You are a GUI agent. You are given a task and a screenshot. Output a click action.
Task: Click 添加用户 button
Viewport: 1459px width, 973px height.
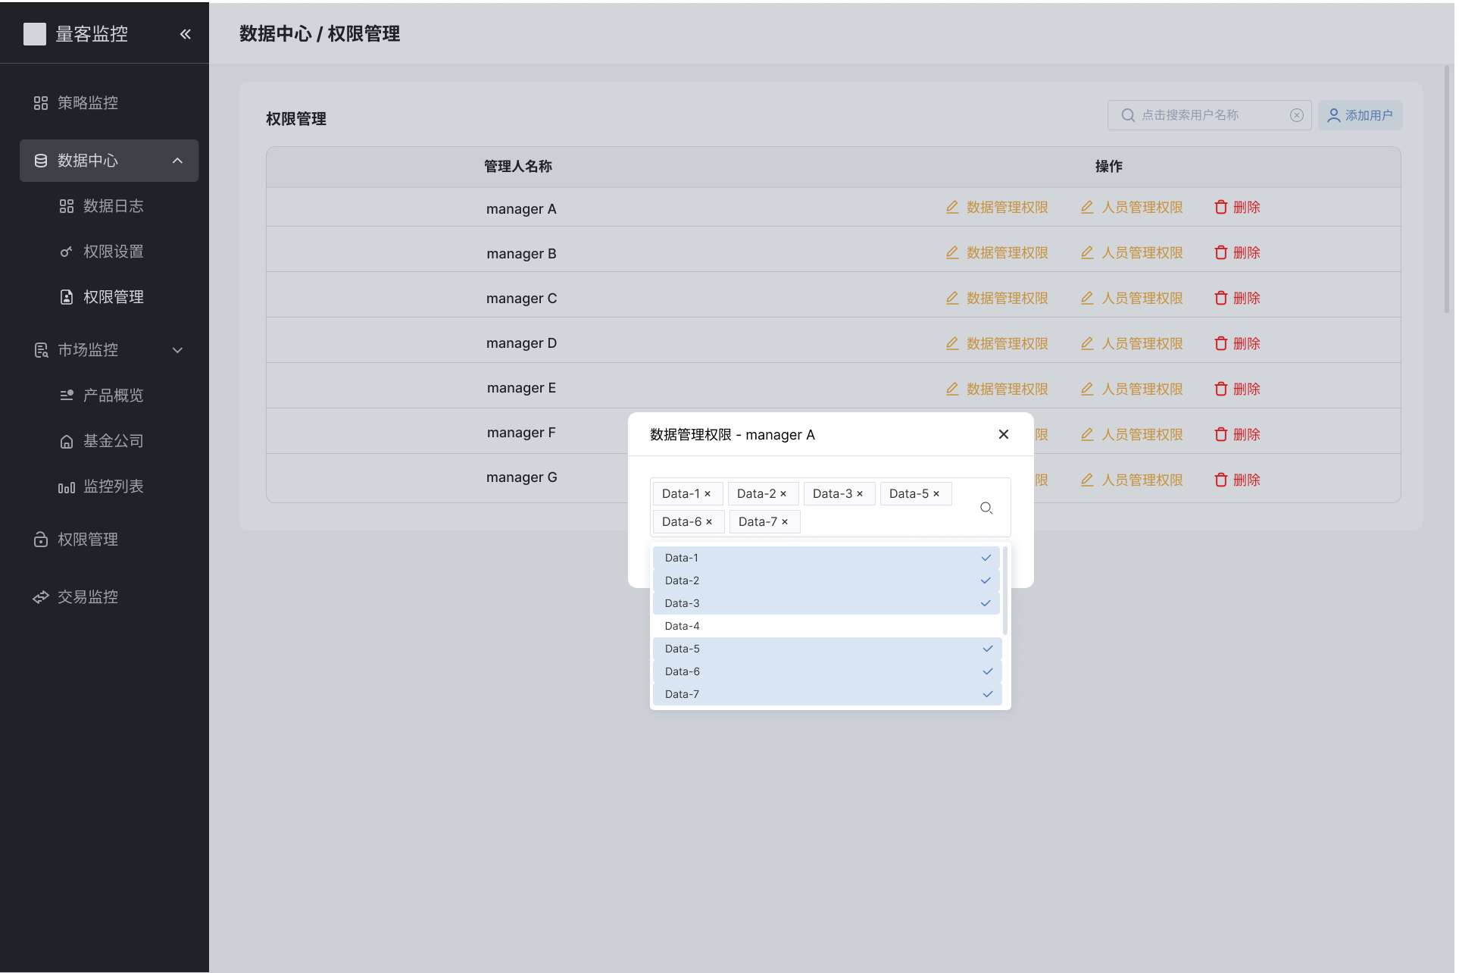tap(1361, 115)
